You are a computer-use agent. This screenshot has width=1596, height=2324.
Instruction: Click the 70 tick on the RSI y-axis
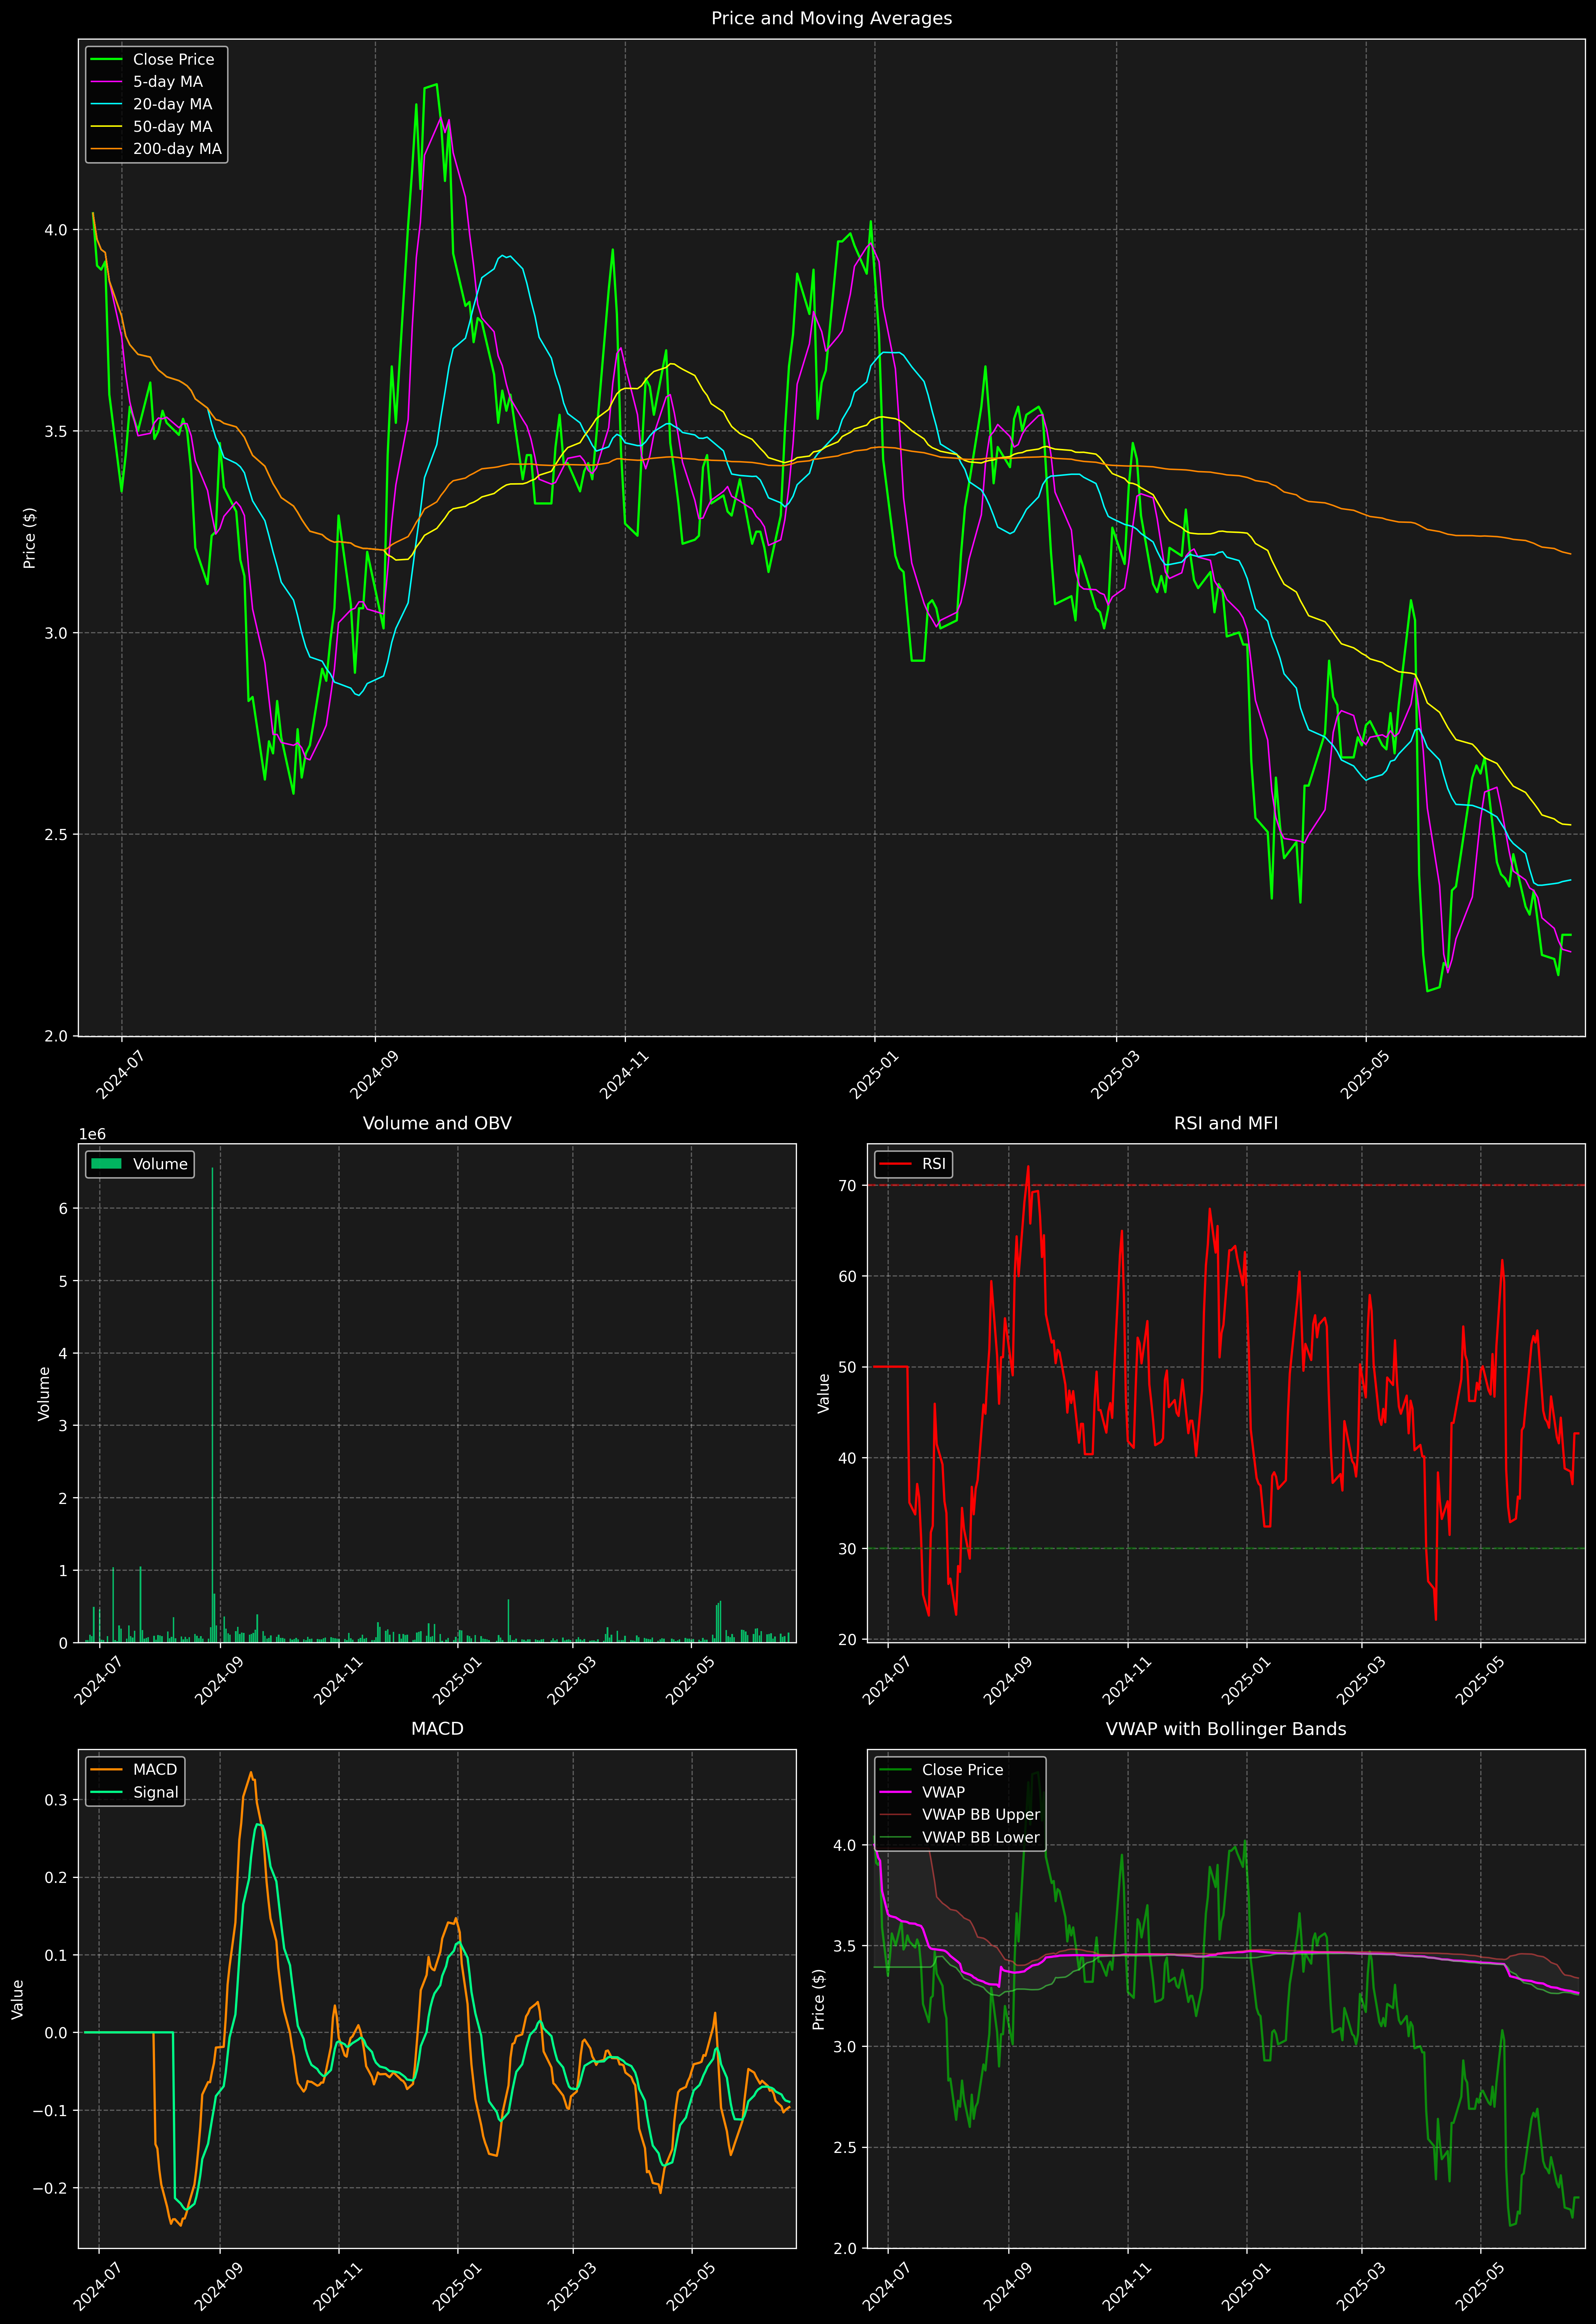click(x=848, y=1186)
